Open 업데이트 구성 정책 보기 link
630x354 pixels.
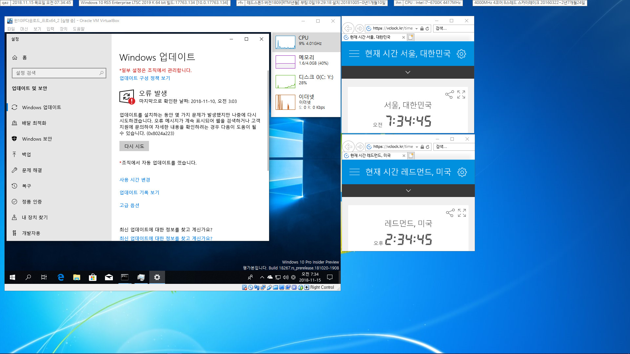[x=145, y=78]
